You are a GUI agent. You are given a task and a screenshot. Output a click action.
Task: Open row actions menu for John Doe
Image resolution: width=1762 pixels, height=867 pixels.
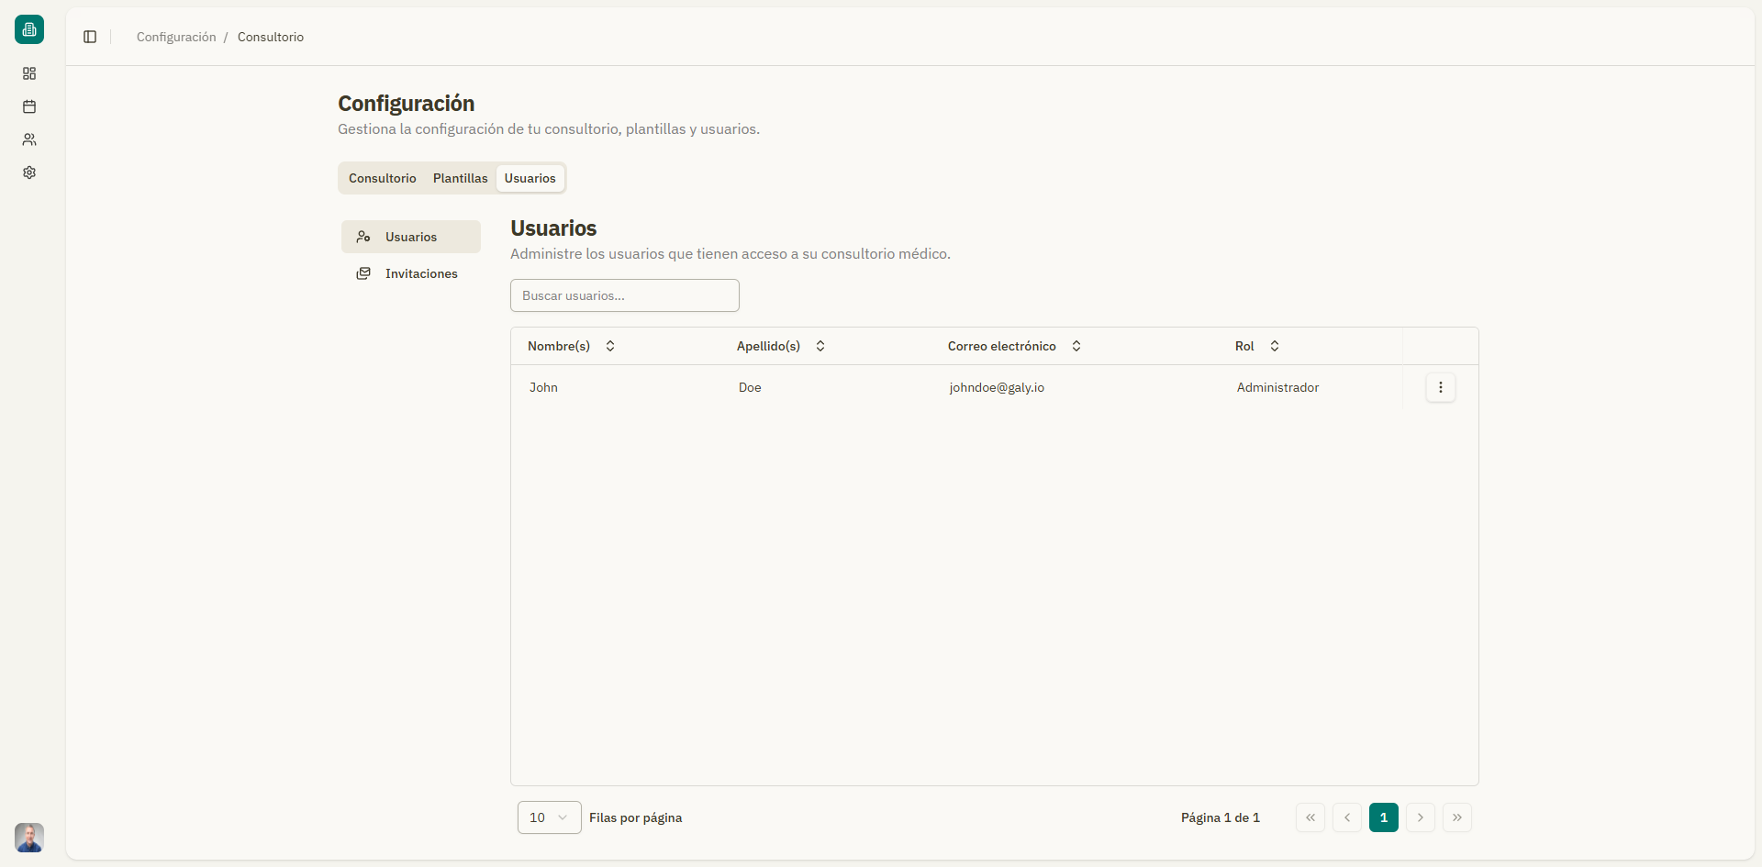tap(1440, 387)
